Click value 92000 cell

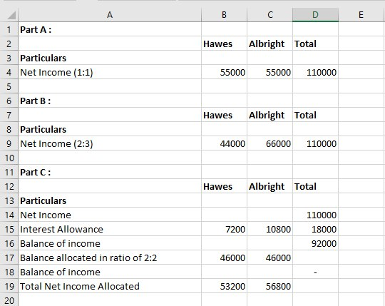(x=316, y=243)
